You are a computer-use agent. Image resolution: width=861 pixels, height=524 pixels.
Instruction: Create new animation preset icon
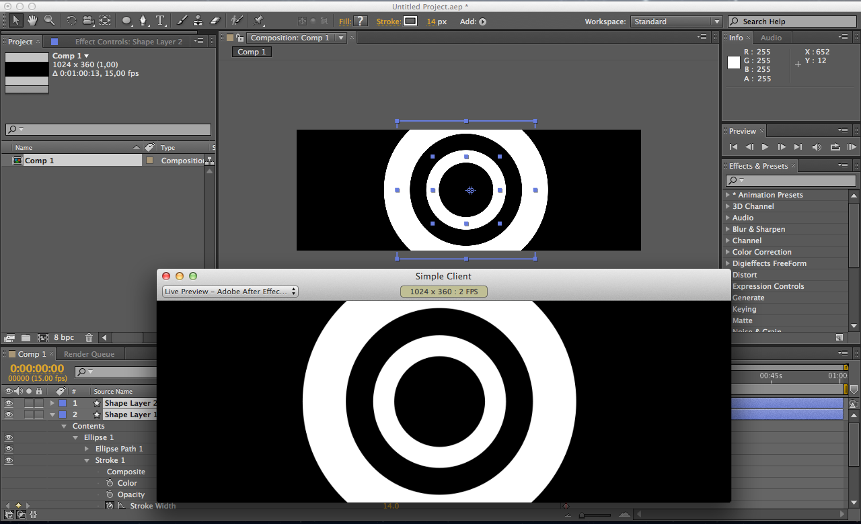[839, 337]
